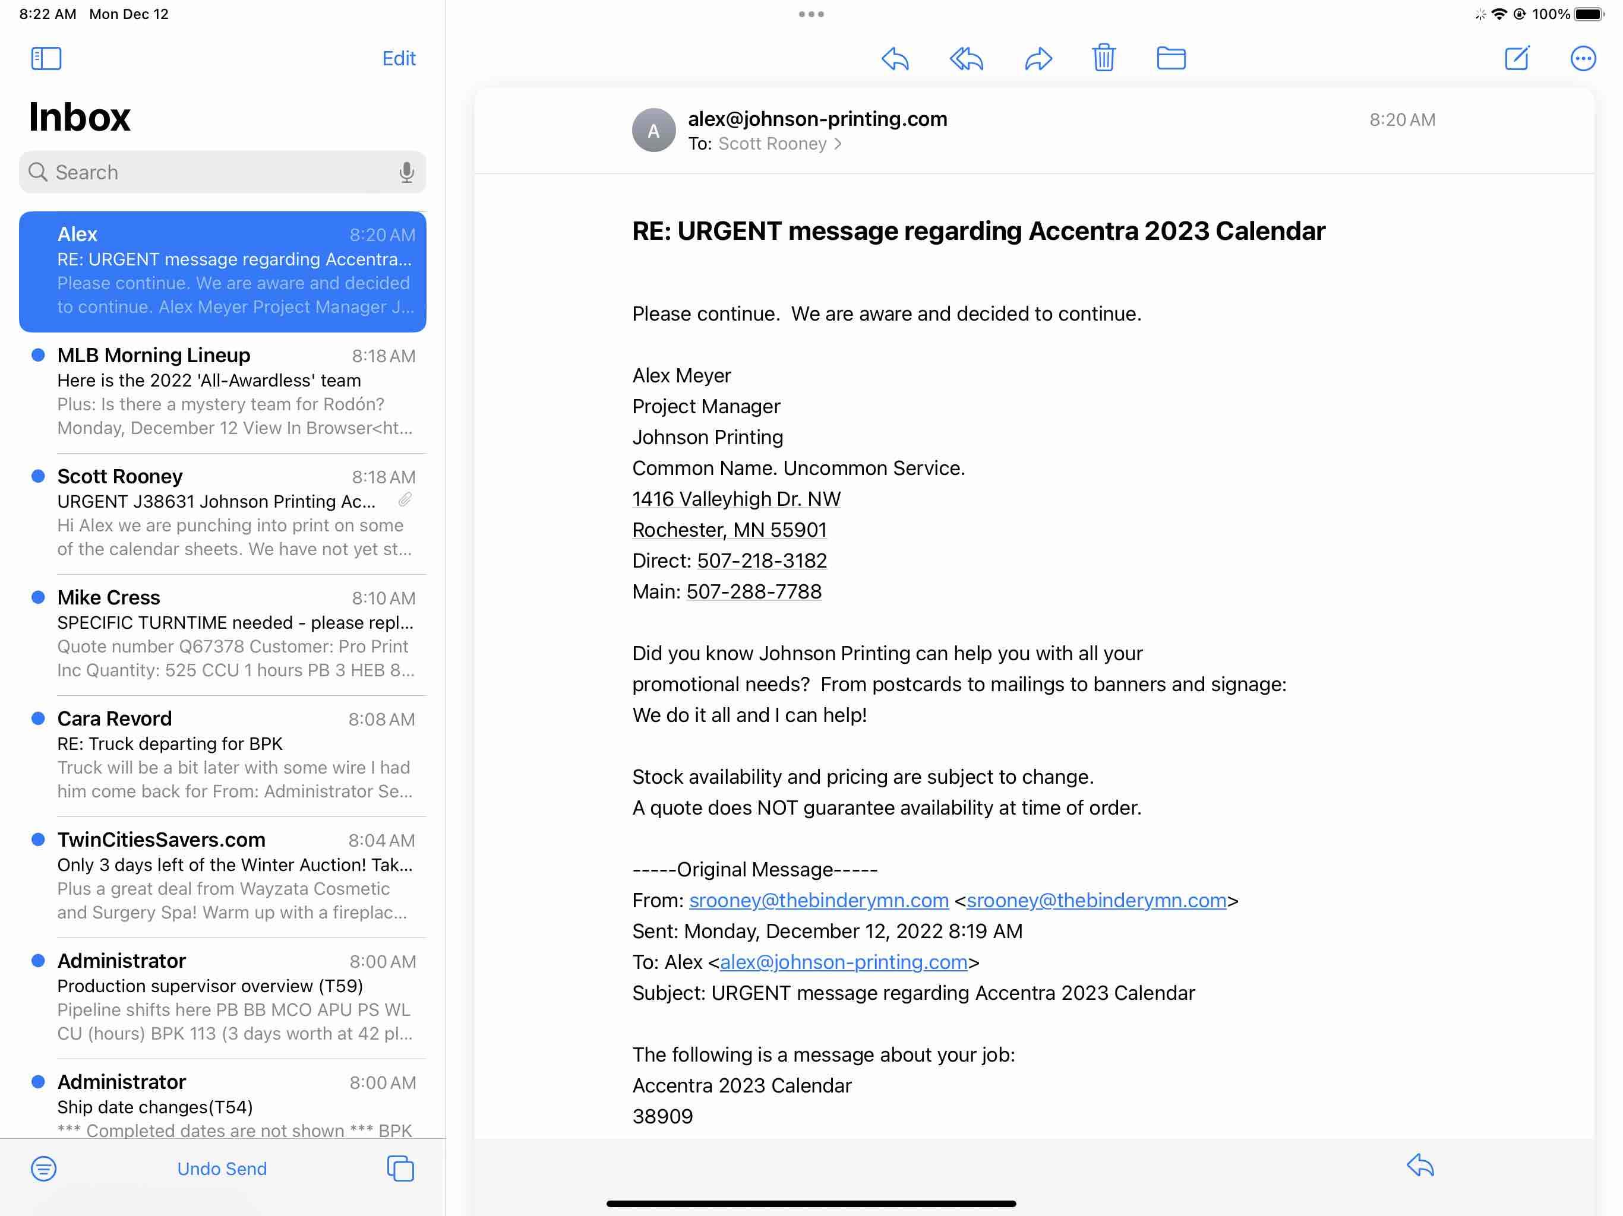The height and width of the screenshot is (1216, 1623).
Task: Open the More actions ellipsis menu
Action: click(x=1582, y=58)
